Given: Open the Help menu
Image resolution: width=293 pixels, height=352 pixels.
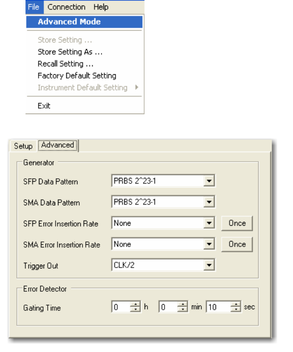Looking at the screenshot, I should pos(101,7).
